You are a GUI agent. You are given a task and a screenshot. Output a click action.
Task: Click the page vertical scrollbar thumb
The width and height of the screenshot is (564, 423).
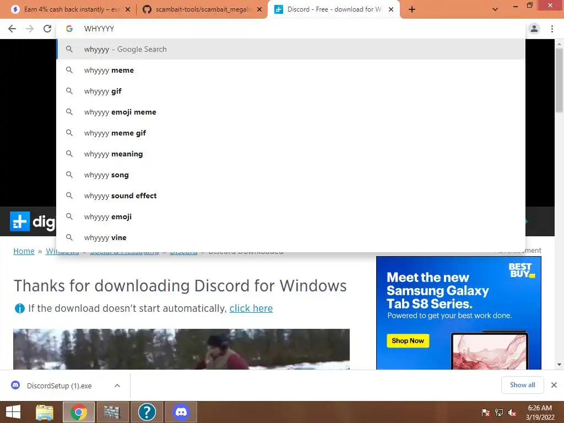pyautogui.click(x=559, y=80)
